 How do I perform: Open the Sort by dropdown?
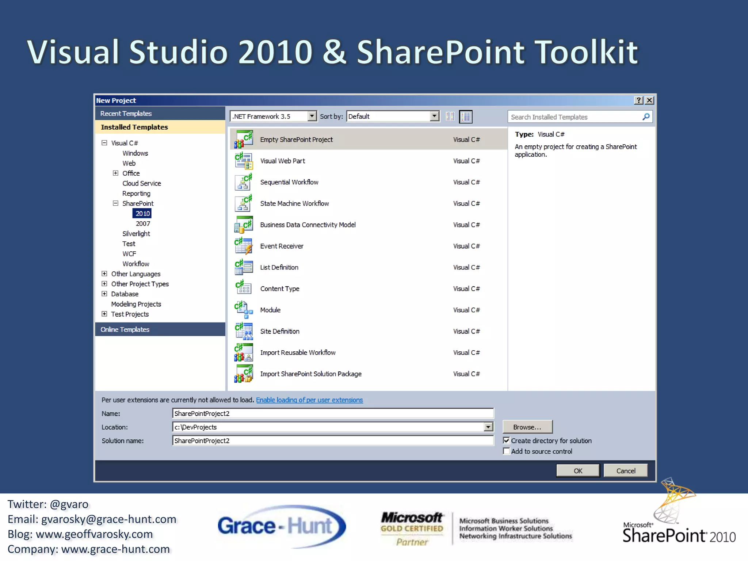tap(434, 116)
